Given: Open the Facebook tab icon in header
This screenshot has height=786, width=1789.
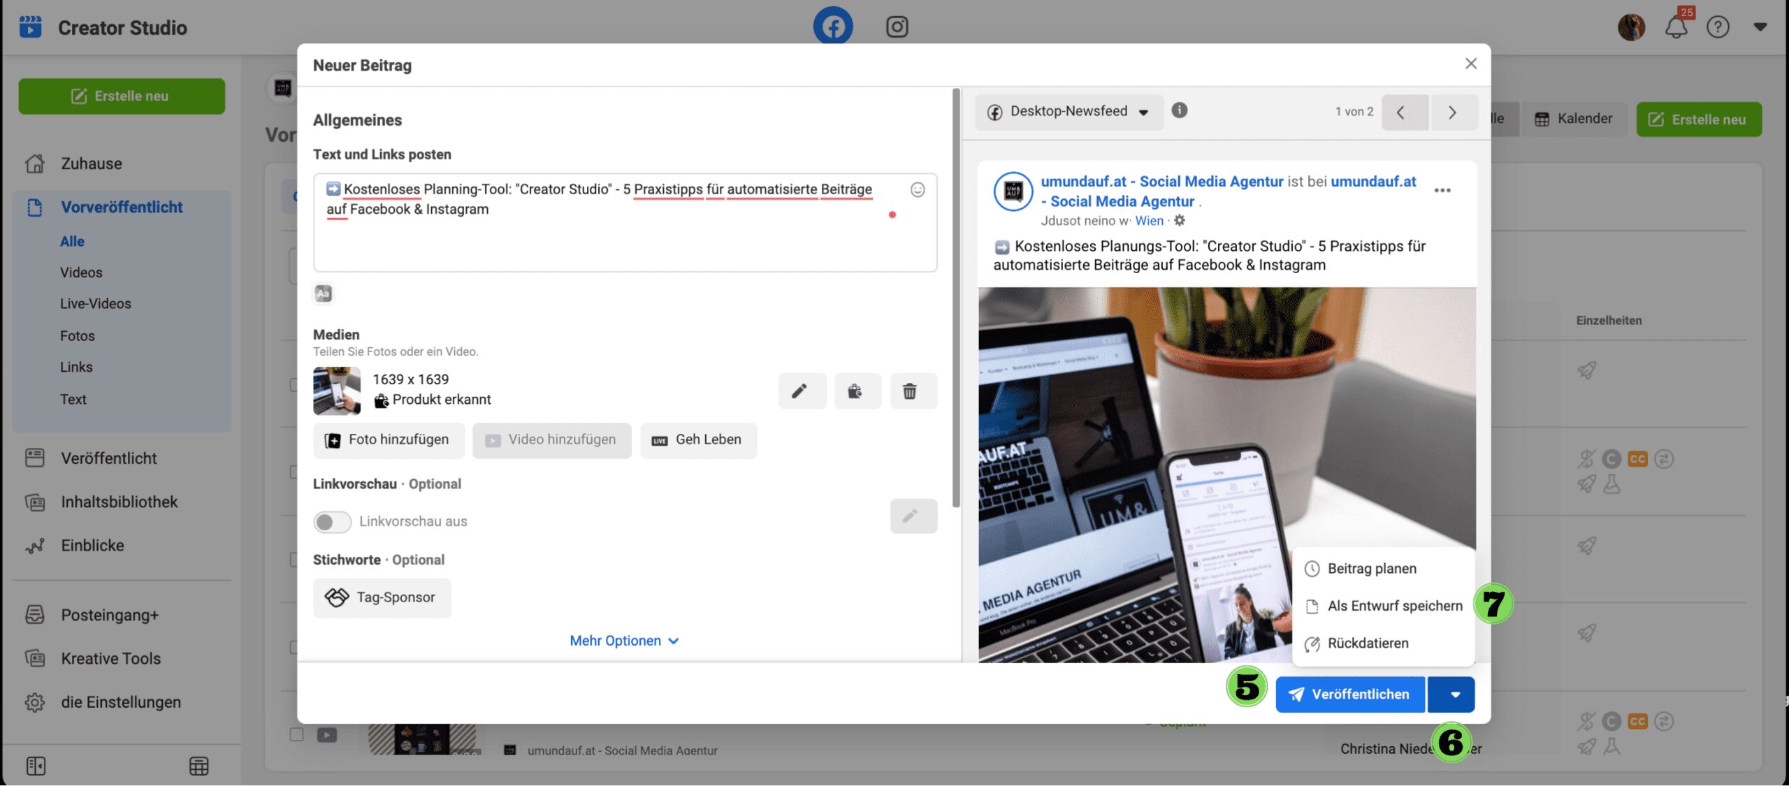Looking at the screenshot, I should click(x=832, y=27).
